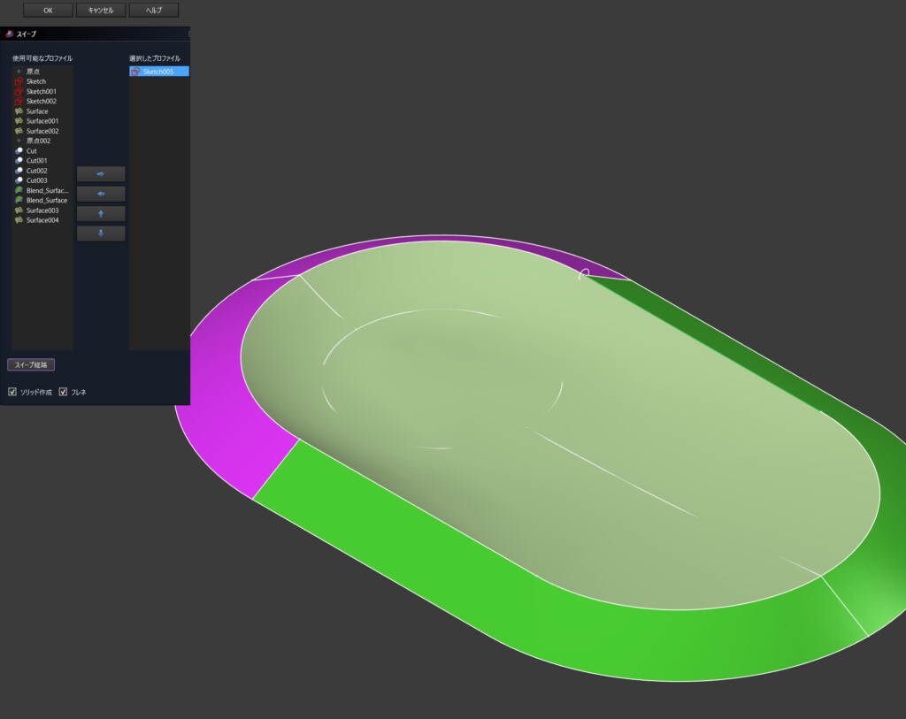Image resolution: width=906 pixels, height=719 pixels.
Task: Click the left arrow to remove profile
Action: point(101,194)
